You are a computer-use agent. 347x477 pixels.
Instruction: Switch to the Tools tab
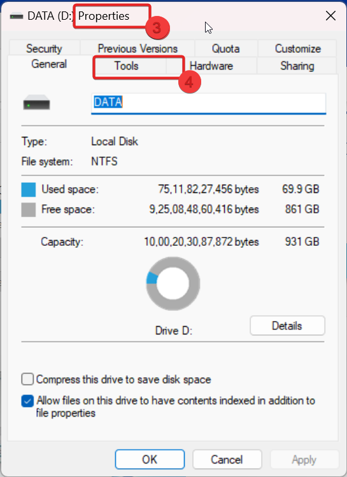pyautogui.click(x=127, y=66)
